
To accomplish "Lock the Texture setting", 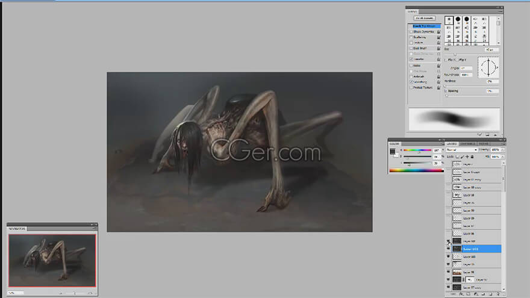I will click(x=438, y=43).
